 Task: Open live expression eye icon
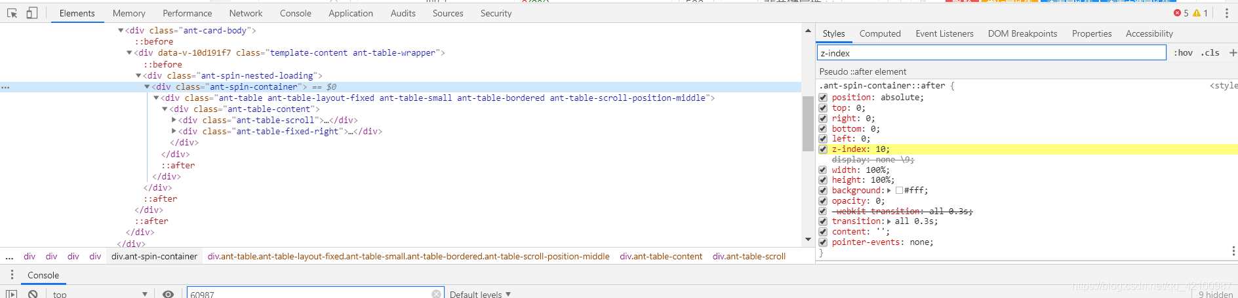pyautogui.click(x=169, y=294)
